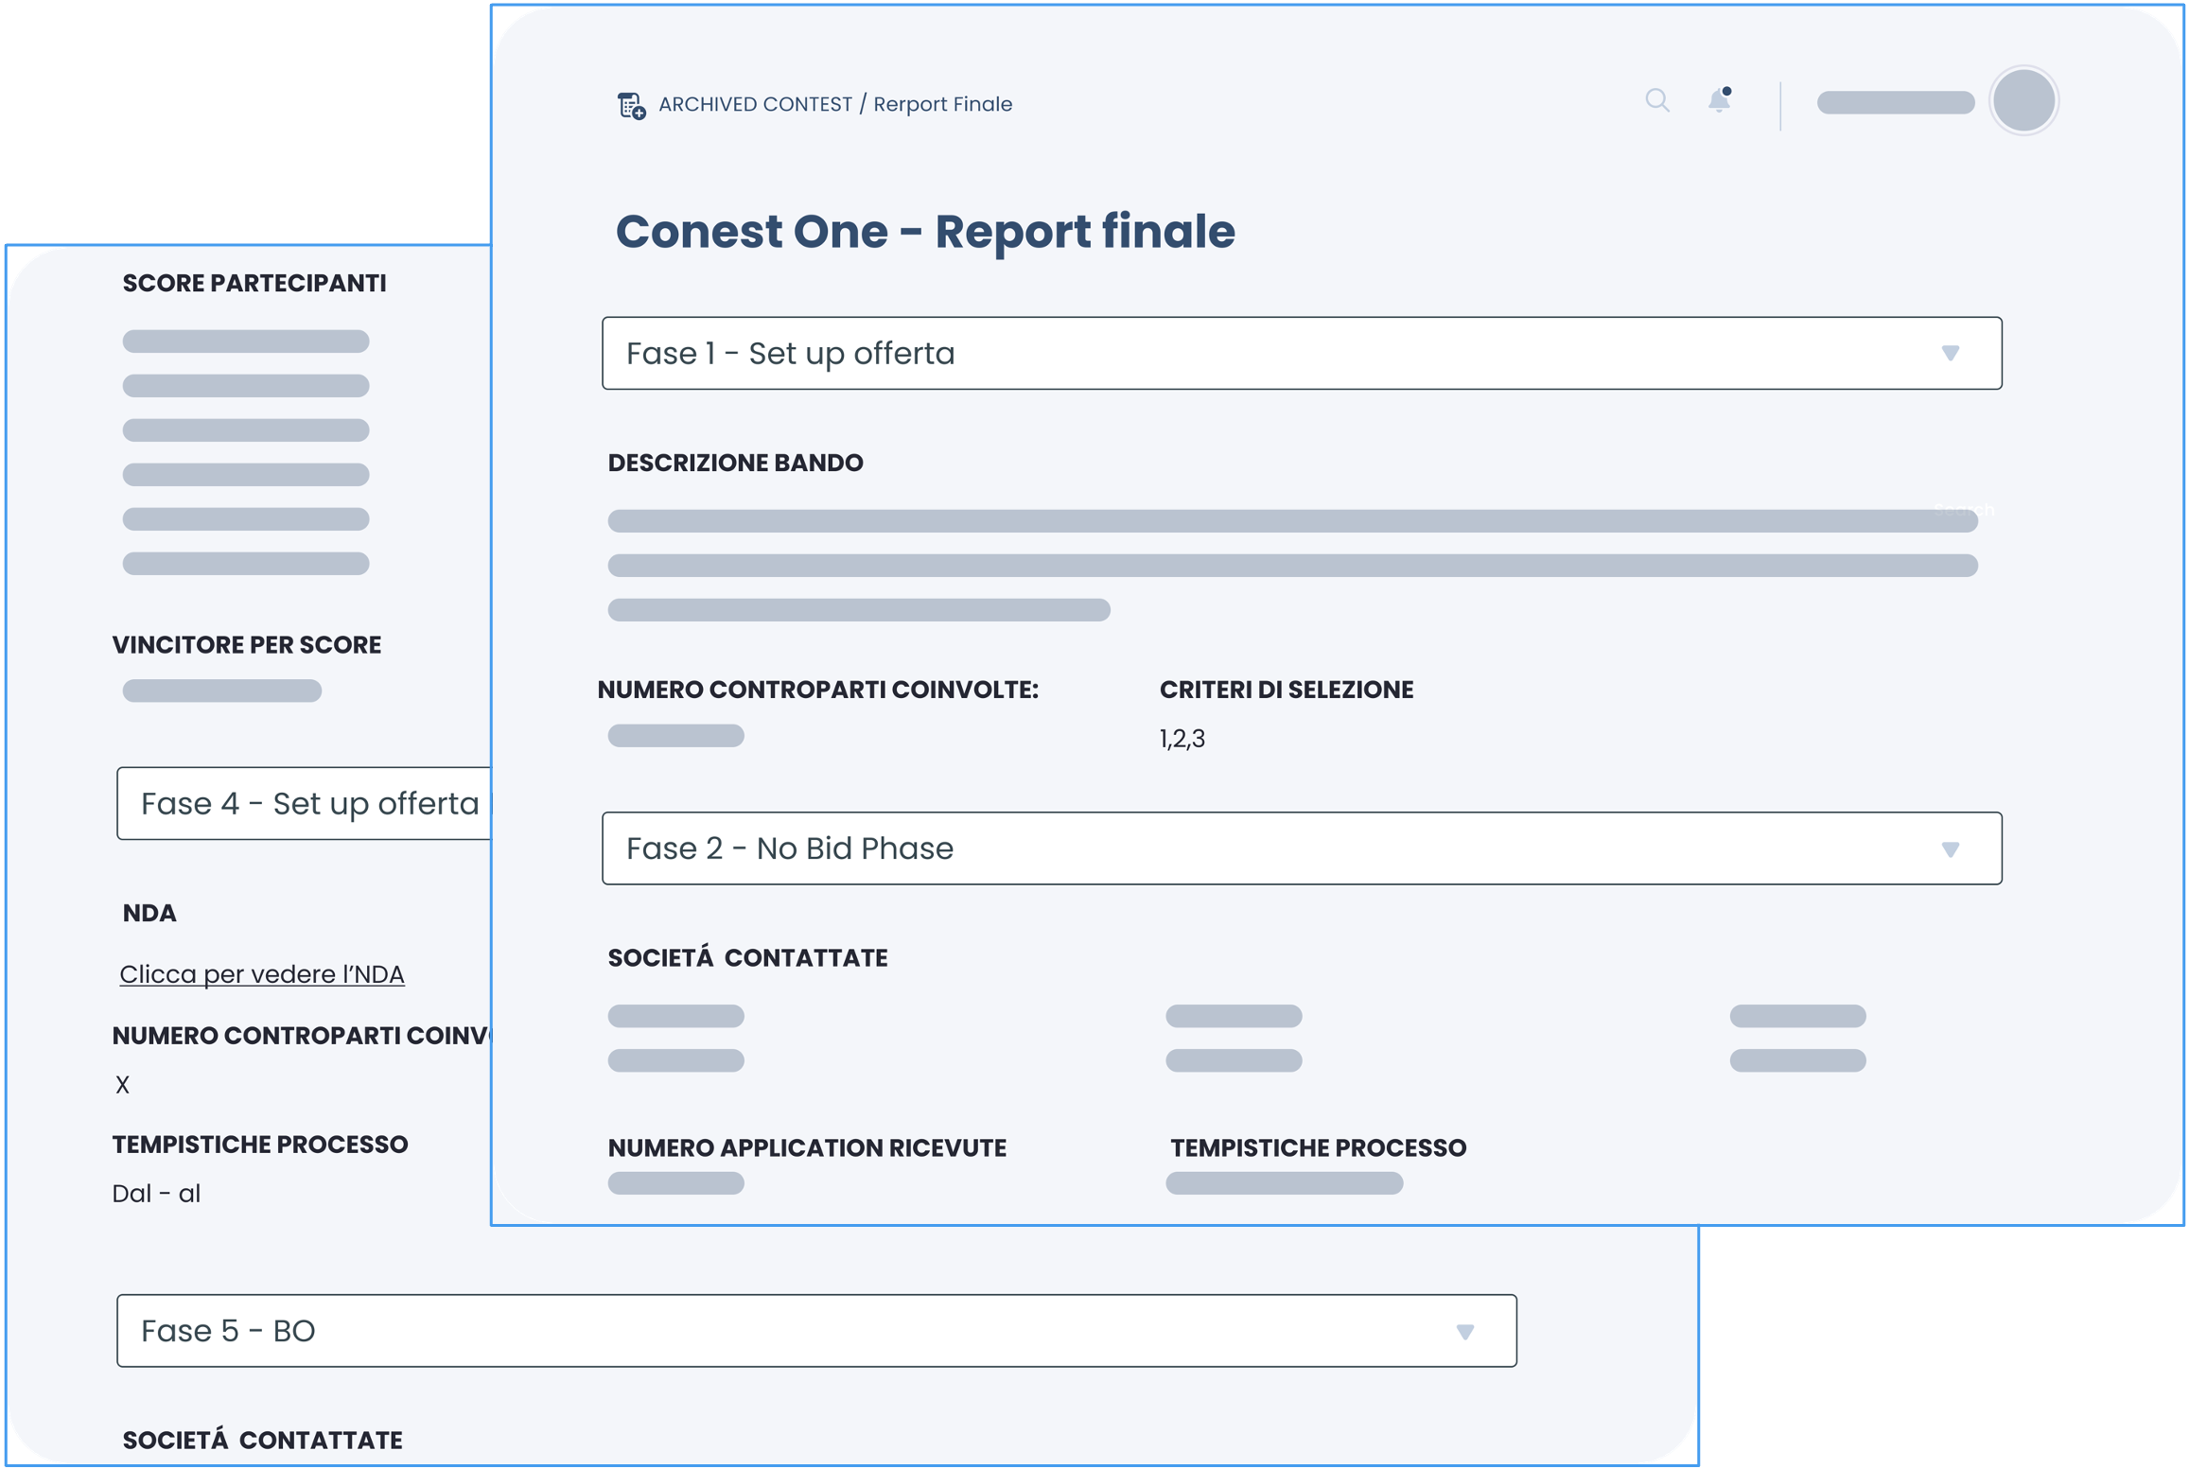2189x1469 pixels.
Task: Expand Fase 5 - BO dropdown
Action: point(815,1331)
